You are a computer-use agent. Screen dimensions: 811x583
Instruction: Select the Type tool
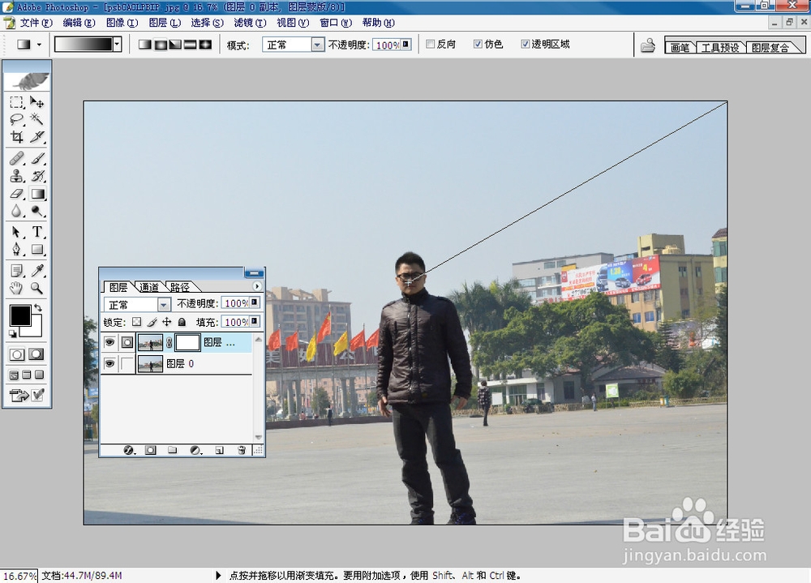[x=36, y=232]
